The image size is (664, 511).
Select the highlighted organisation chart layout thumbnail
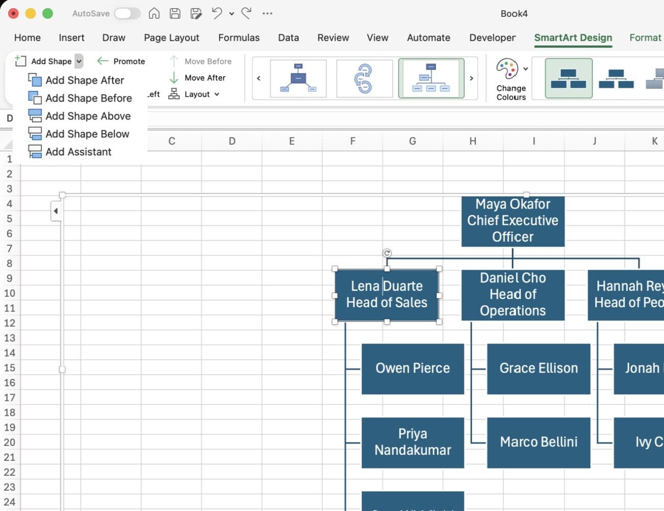[431, 78]
